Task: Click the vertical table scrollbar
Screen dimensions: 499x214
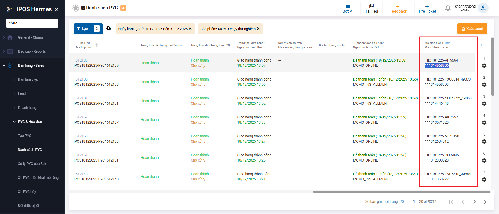Action: coord(493,67)
